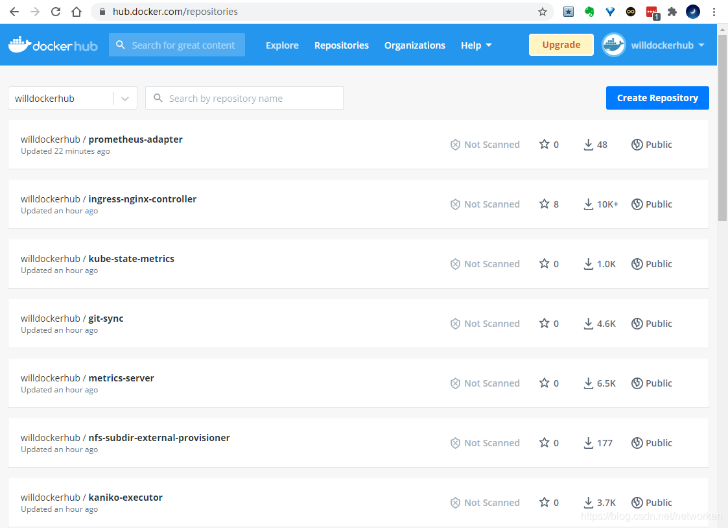The height and width of the screenshot is (528, 728).
Task: Click the browser profile avatar icon
Action: (x=693, y=12)
